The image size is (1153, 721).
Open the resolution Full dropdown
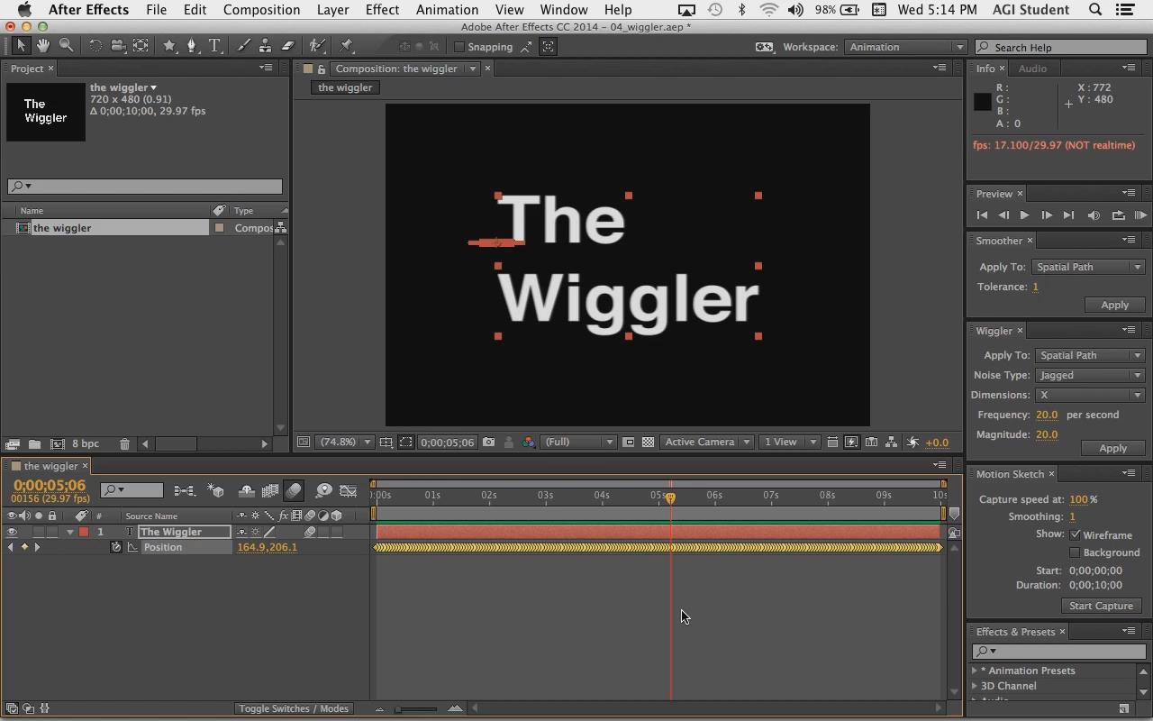[x=578, y=442]
